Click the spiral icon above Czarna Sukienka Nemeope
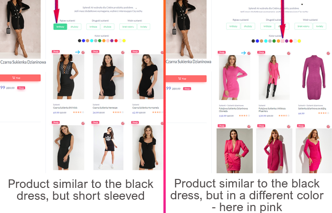Viewport: 332px width, 213px height. (123, 53)
